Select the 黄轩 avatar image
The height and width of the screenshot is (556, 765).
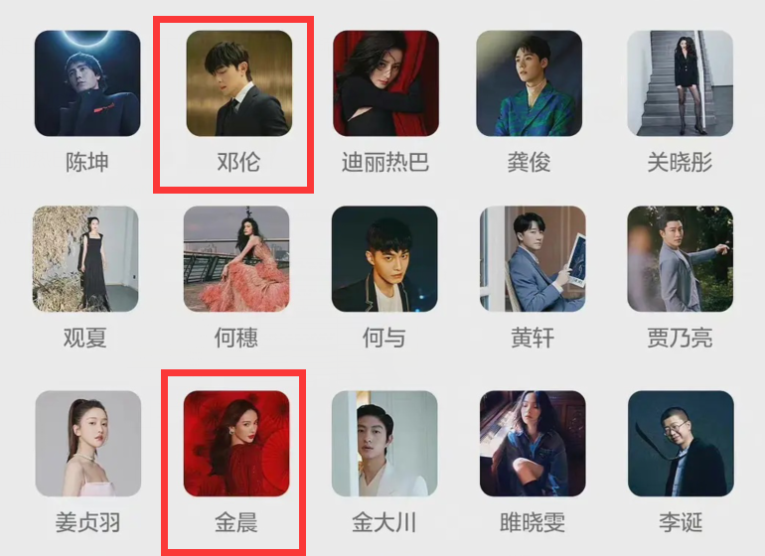click(533, 259)
